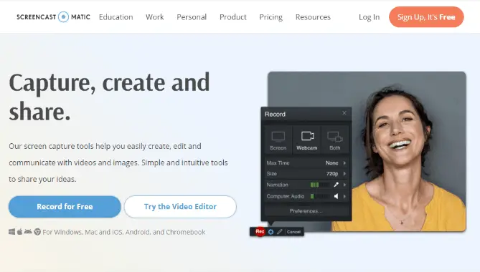Click the Narration microphone icon
Image resolution: width=480 pixels, height=272 pixels.
336,185
